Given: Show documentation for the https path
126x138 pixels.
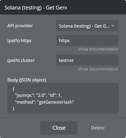Looking at the screenshot, I should pyautogui.click(x=98, y=49).
